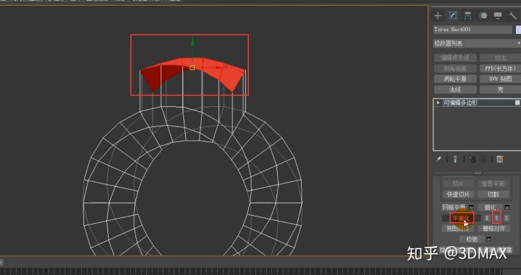Click rollout divider grip handle

(x=478, y=173)
